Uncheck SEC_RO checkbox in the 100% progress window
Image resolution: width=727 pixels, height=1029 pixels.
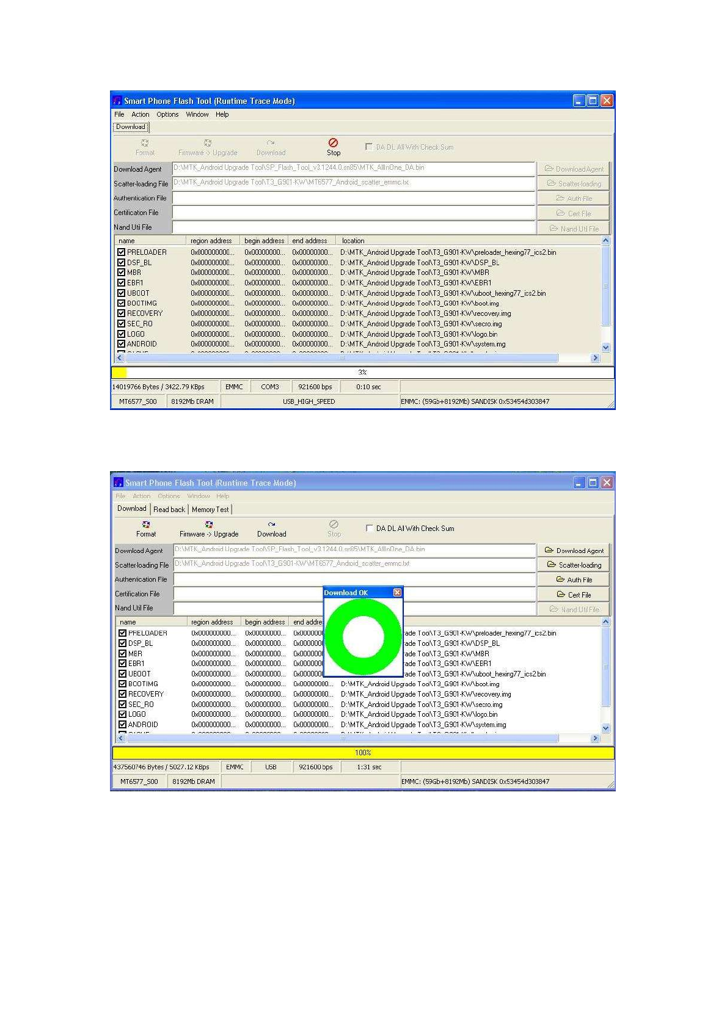point(122,704)
